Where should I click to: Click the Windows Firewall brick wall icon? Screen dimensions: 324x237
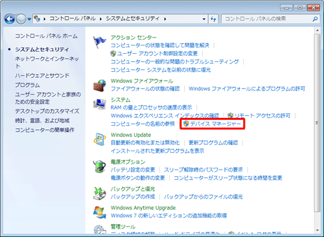pyautogui.click(x=100, y=85)
